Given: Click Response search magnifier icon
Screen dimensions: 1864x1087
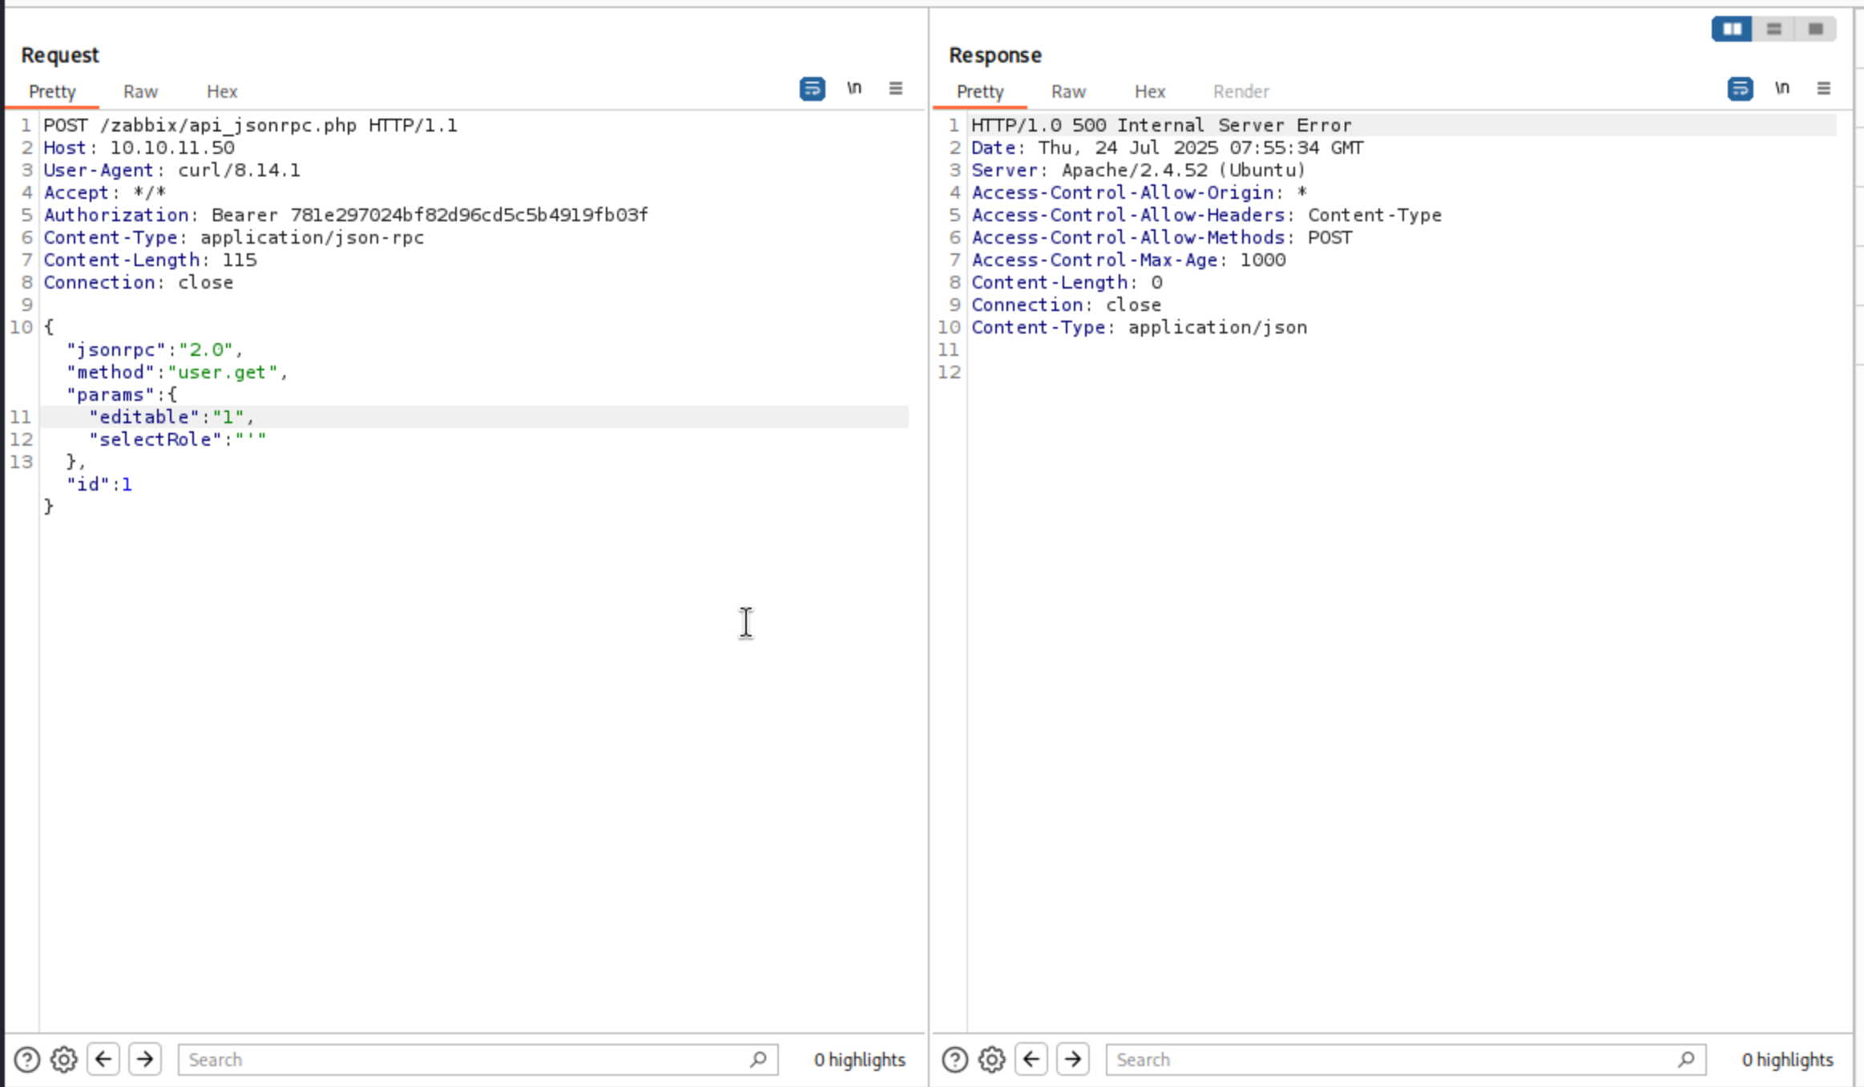Looking at the screenshot, I should (x=1686, y=1060).
